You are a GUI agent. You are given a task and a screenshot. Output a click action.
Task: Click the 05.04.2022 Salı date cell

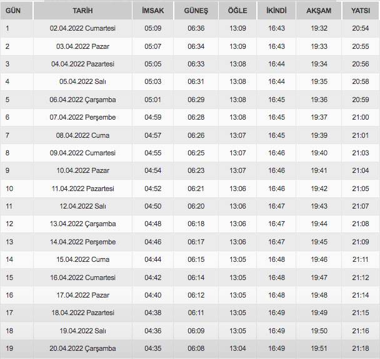pyautogui.click(x=82, y=81)
